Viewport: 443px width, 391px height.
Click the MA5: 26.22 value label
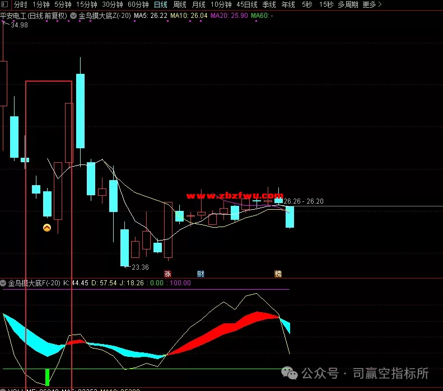tap(151, 16)
